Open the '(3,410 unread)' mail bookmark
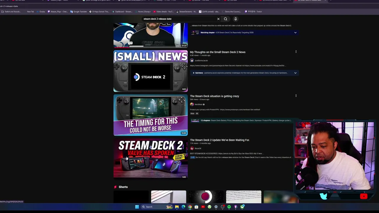Image resolution: width=379 pixels, height=213 pixels. tap(209, 12)
